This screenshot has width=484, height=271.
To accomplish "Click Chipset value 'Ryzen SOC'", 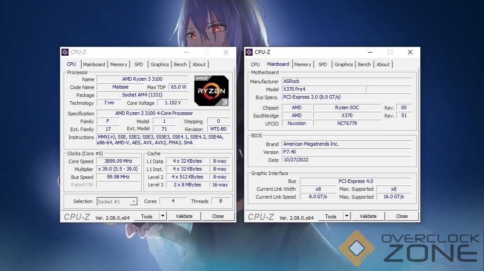I will coord(347,107).
